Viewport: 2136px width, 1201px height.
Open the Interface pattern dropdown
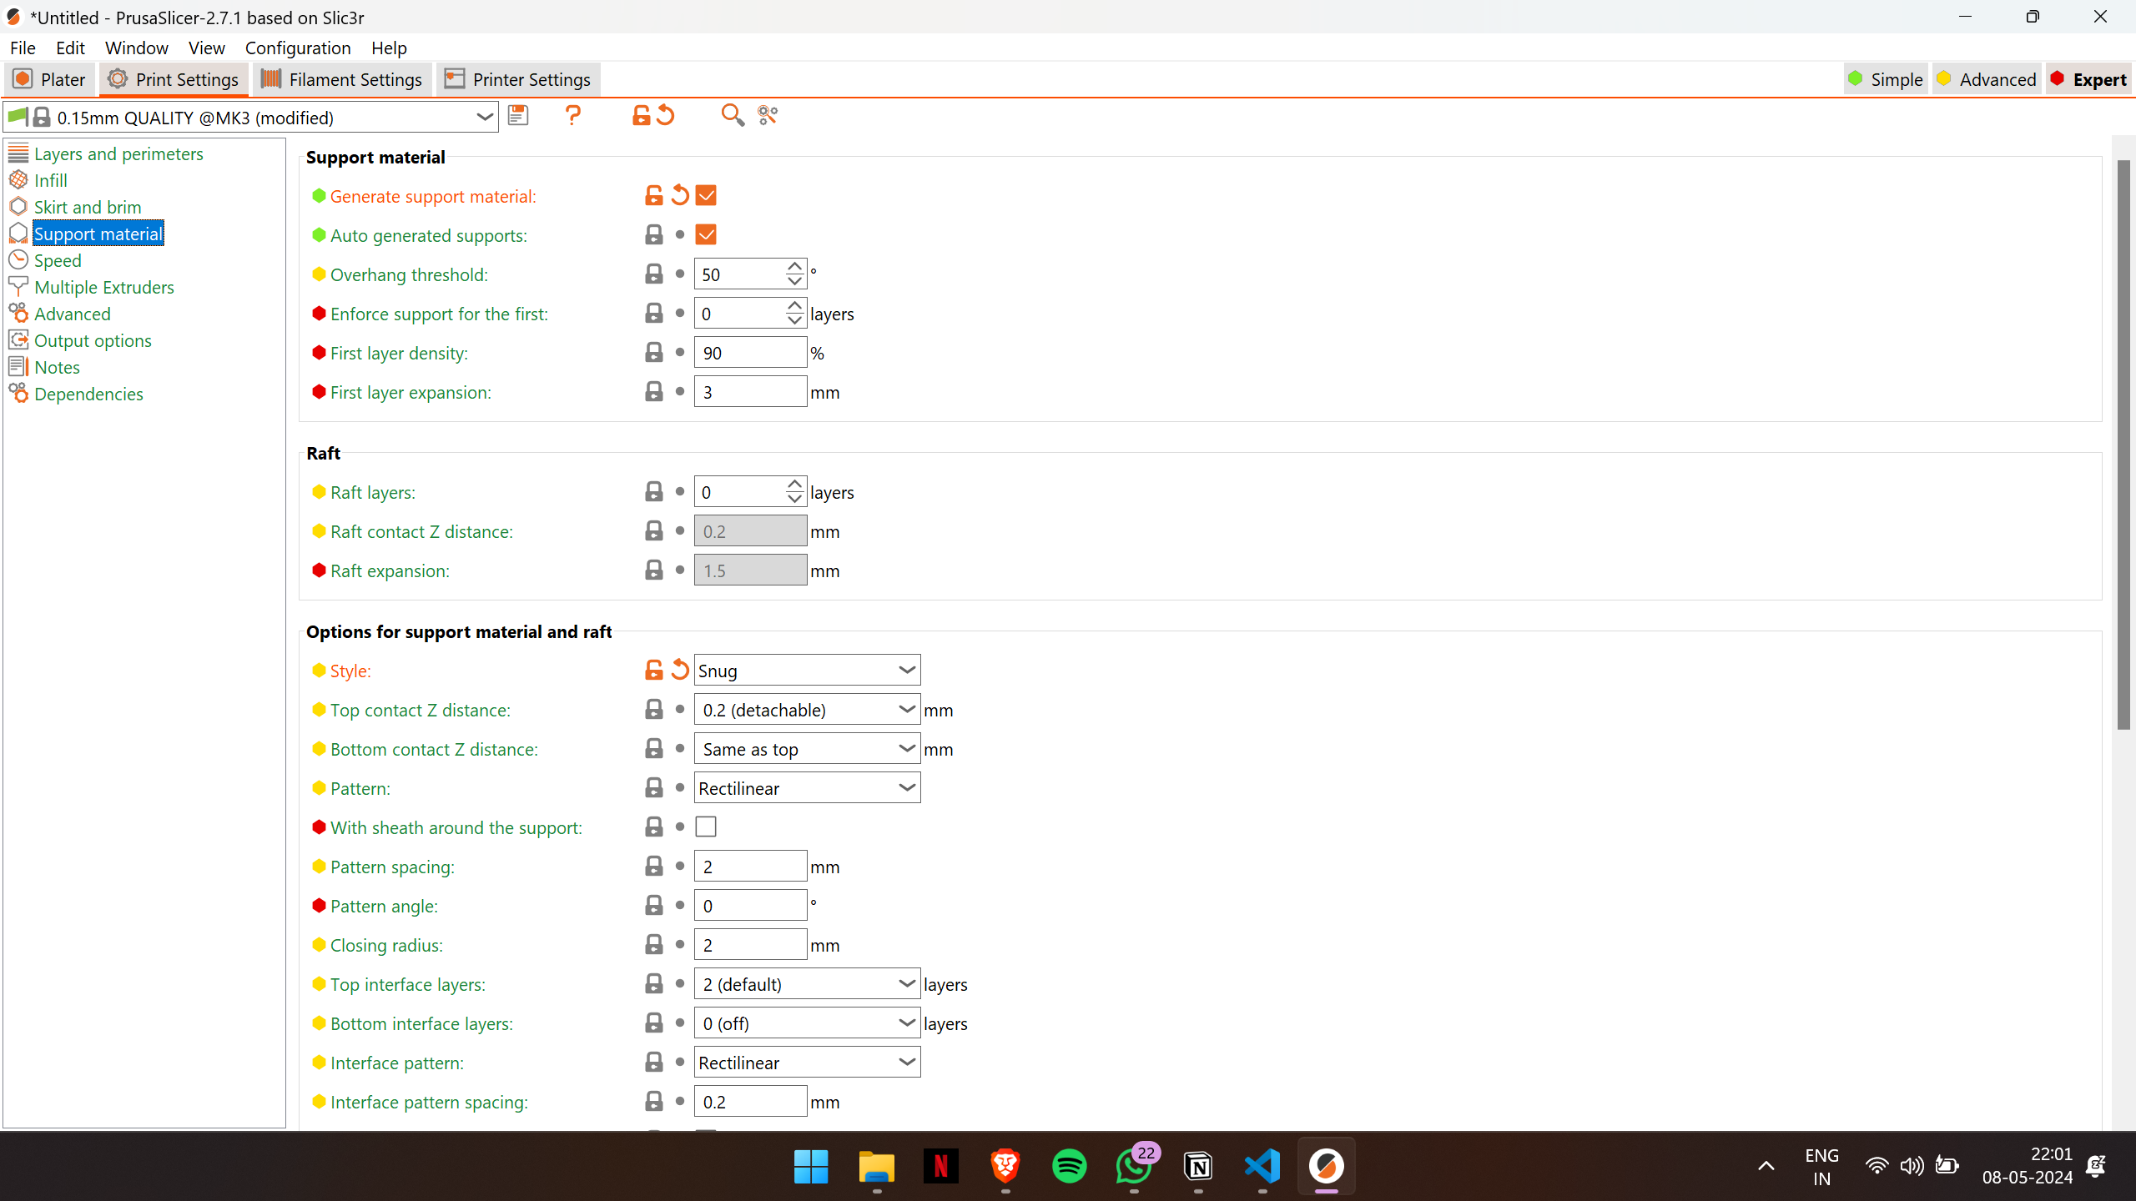pyautogui.click(x=807, y=1062)
